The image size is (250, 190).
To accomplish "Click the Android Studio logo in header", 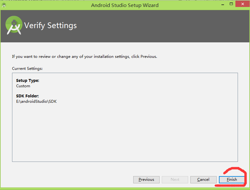I will tap(14, 25).
